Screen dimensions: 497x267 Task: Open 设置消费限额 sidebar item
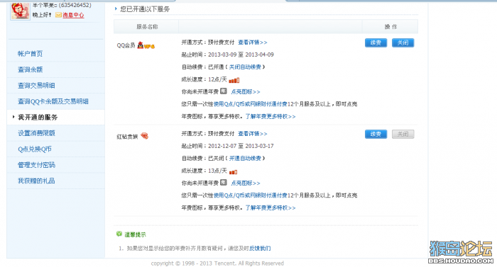[x=36, y=133]
